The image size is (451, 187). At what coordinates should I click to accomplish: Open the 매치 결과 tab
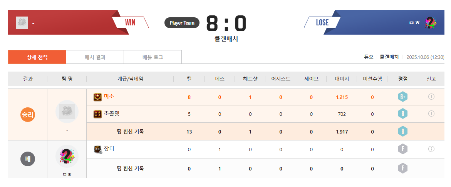(95, 57)
